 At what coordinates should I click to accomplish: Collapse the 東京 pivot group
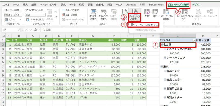coord(162,67)
